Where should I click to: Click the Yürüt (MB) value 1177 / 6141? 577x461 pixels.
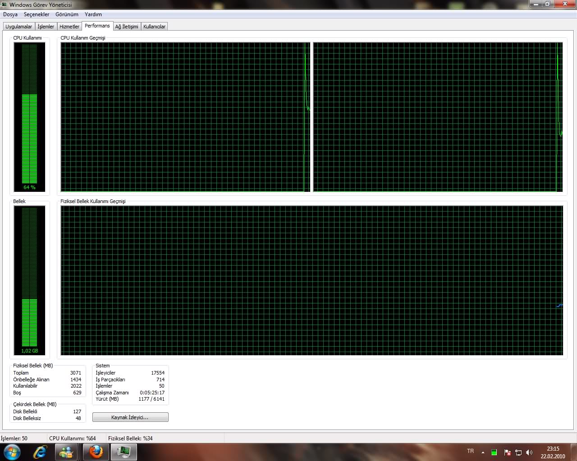151,399
